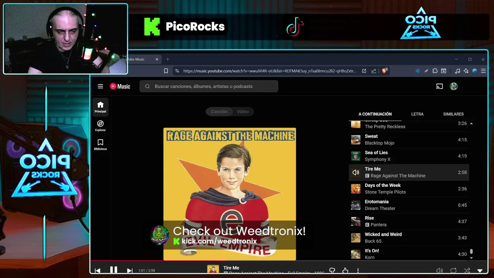Open the hamburger guide menu

(x=100, y=86)
